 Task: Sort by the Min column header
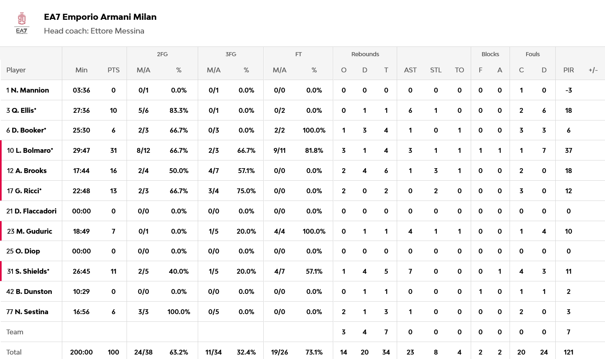(x=81, y=70)
